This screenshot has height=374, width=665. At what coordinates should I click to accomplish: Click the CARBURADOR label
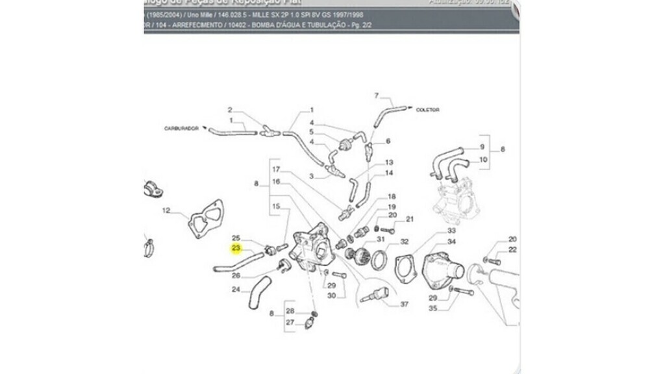(180, 129)
